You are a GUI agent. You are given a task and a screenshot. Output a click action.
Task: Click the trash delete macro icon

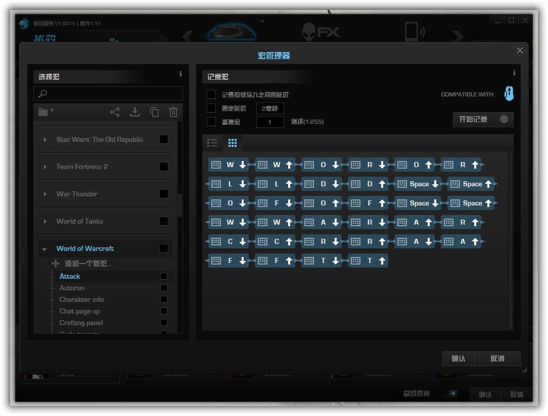[x=173, y=112]
